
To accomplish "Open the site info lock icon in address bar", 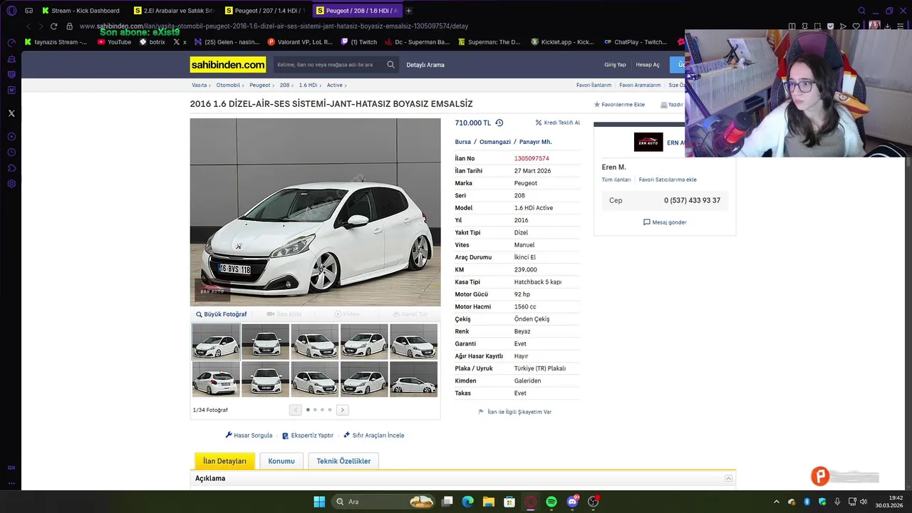I will click(x=69, y=26).
